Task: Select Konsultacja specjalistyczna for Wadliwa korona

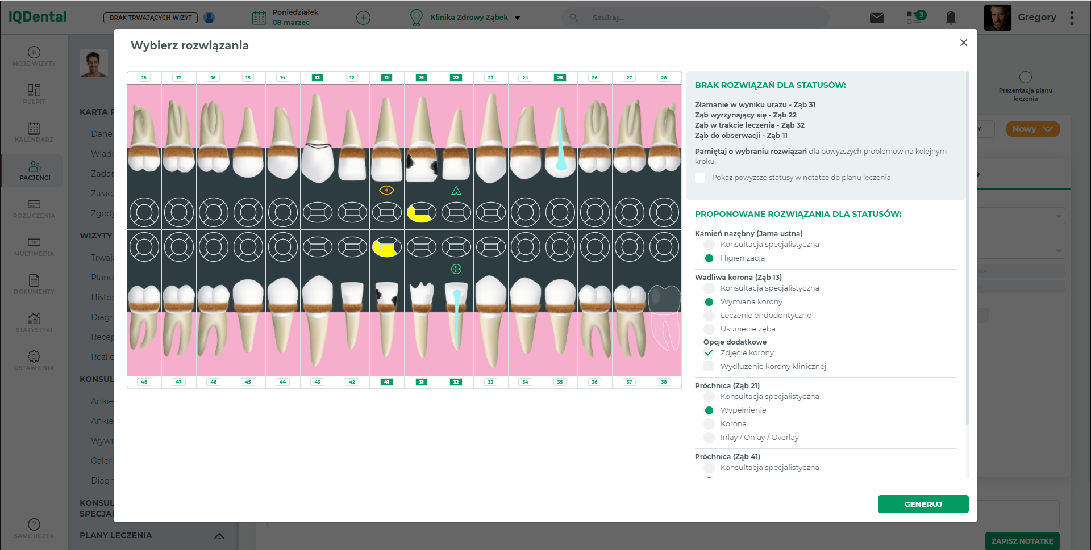Action: click(x=709, y=288)
